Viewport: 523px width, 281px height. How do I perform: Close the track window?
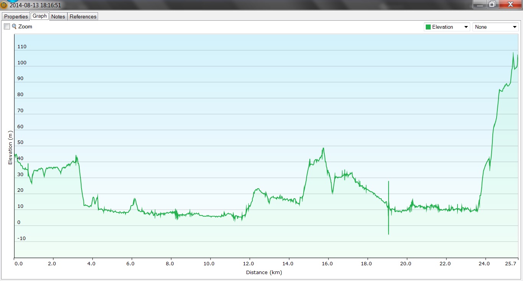point(510,4)
